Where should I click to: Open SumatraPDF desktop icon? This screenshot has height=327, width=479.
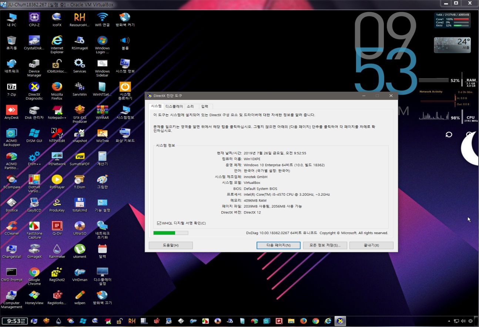click(80, 159)
